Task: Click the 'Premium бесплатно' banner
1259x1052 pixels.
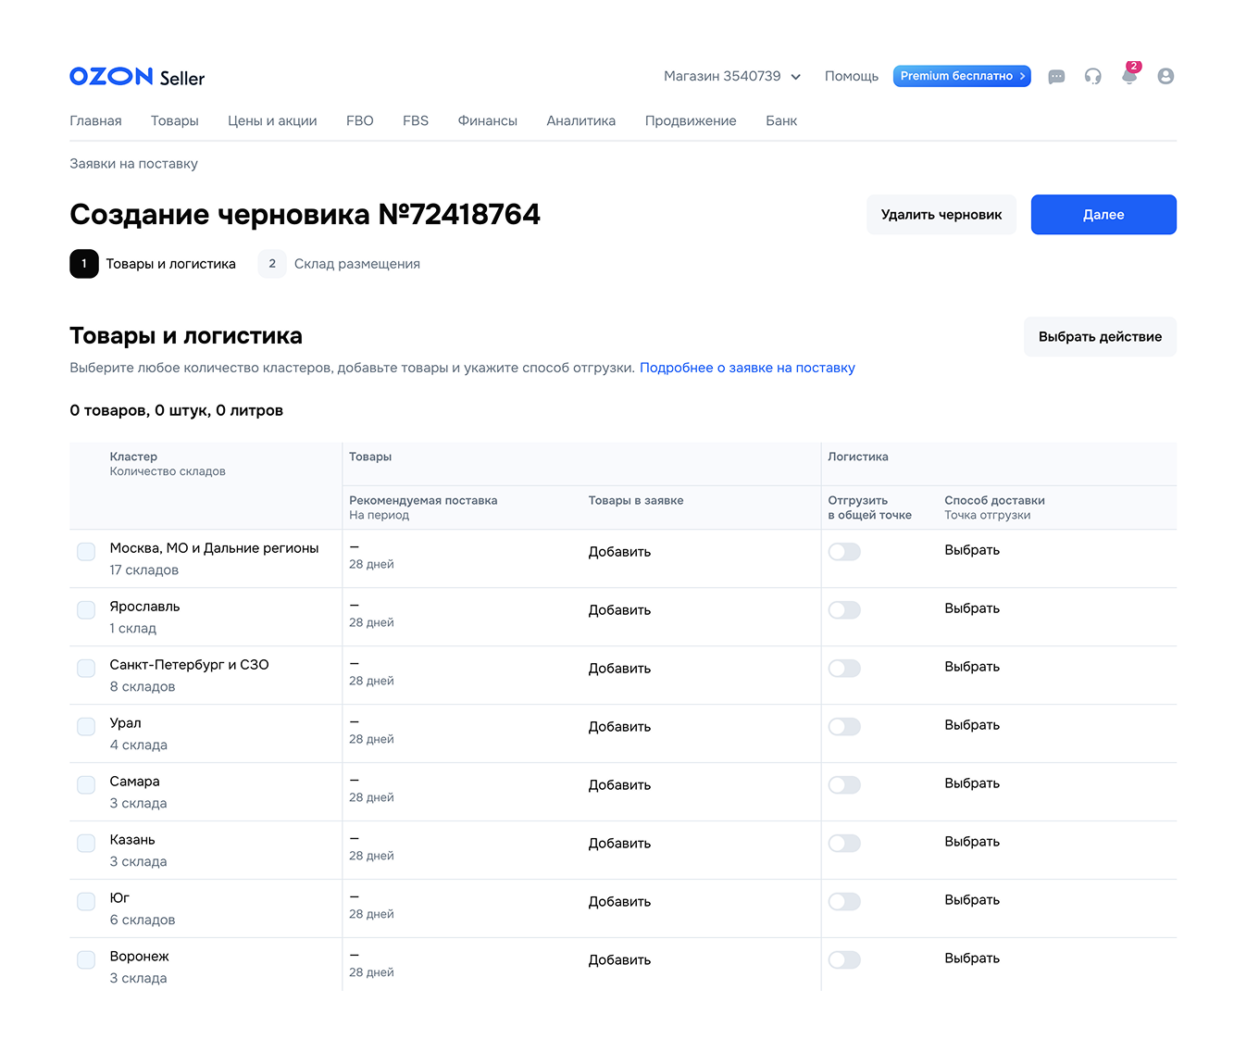Action: pyautogui.click(x=961, y=76)
